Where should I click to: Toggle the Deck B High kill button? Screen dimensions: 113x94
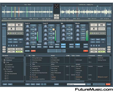54,30
